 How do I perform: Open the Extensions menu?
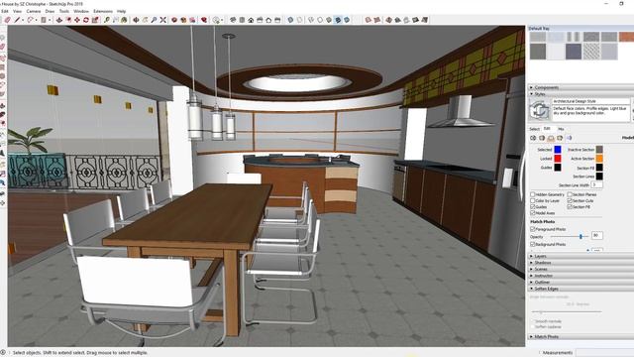coord(103,11)
